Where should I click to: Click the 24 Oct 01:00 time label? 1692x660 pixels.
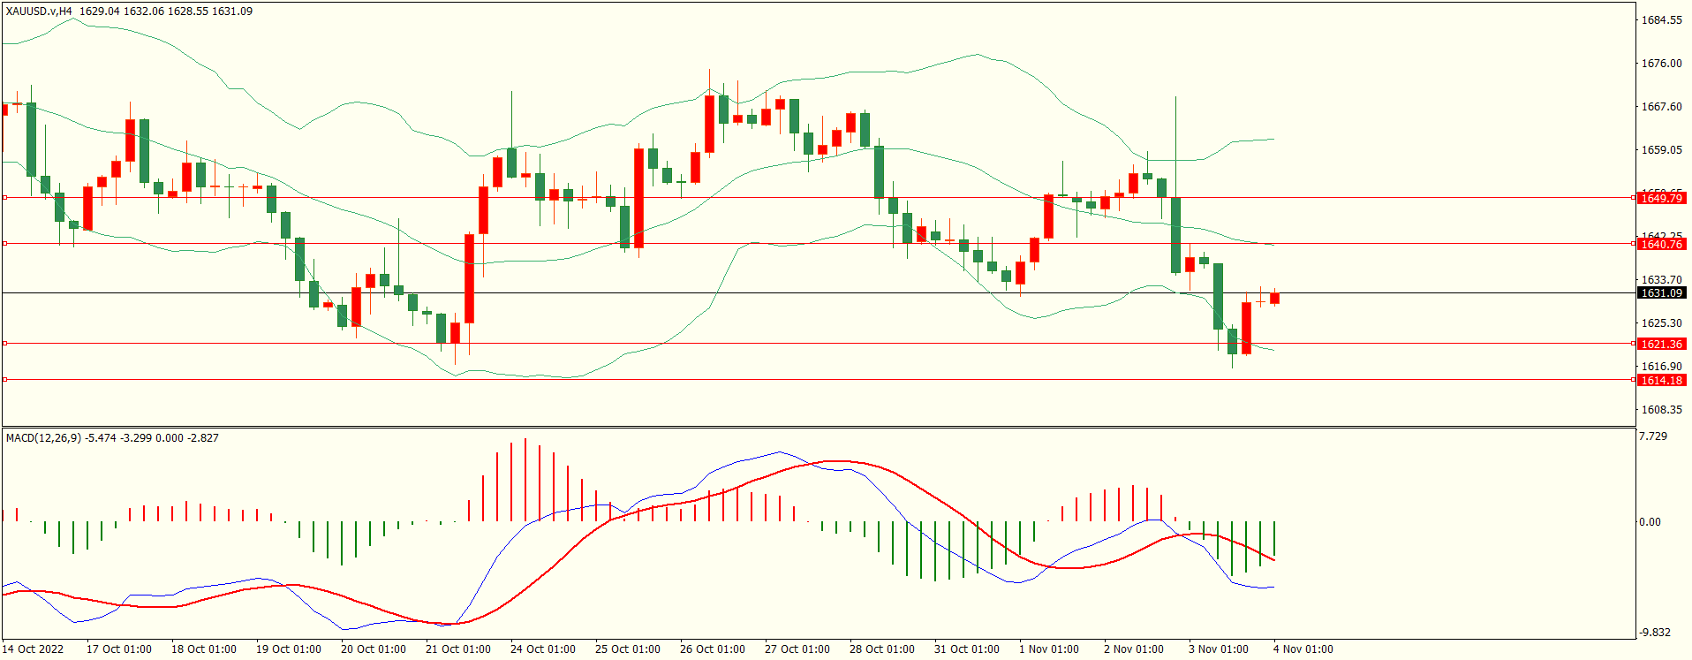coord(543,649)
